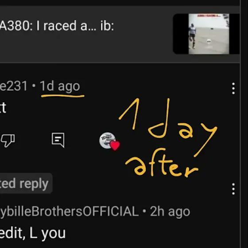The height and width of the screenshot is (248, 248).
Task: Click the comment text ending in "tt"
Action: click(x=3, y=108)
